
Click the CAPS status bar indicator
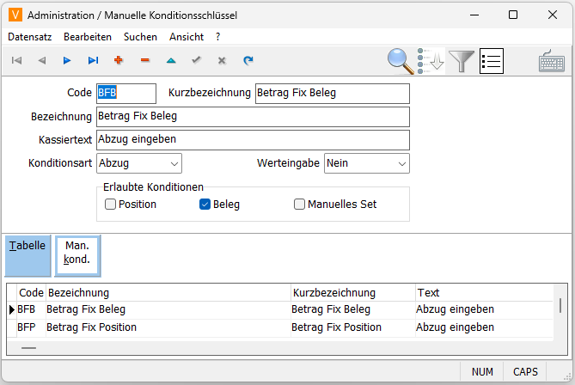[525, 372]
